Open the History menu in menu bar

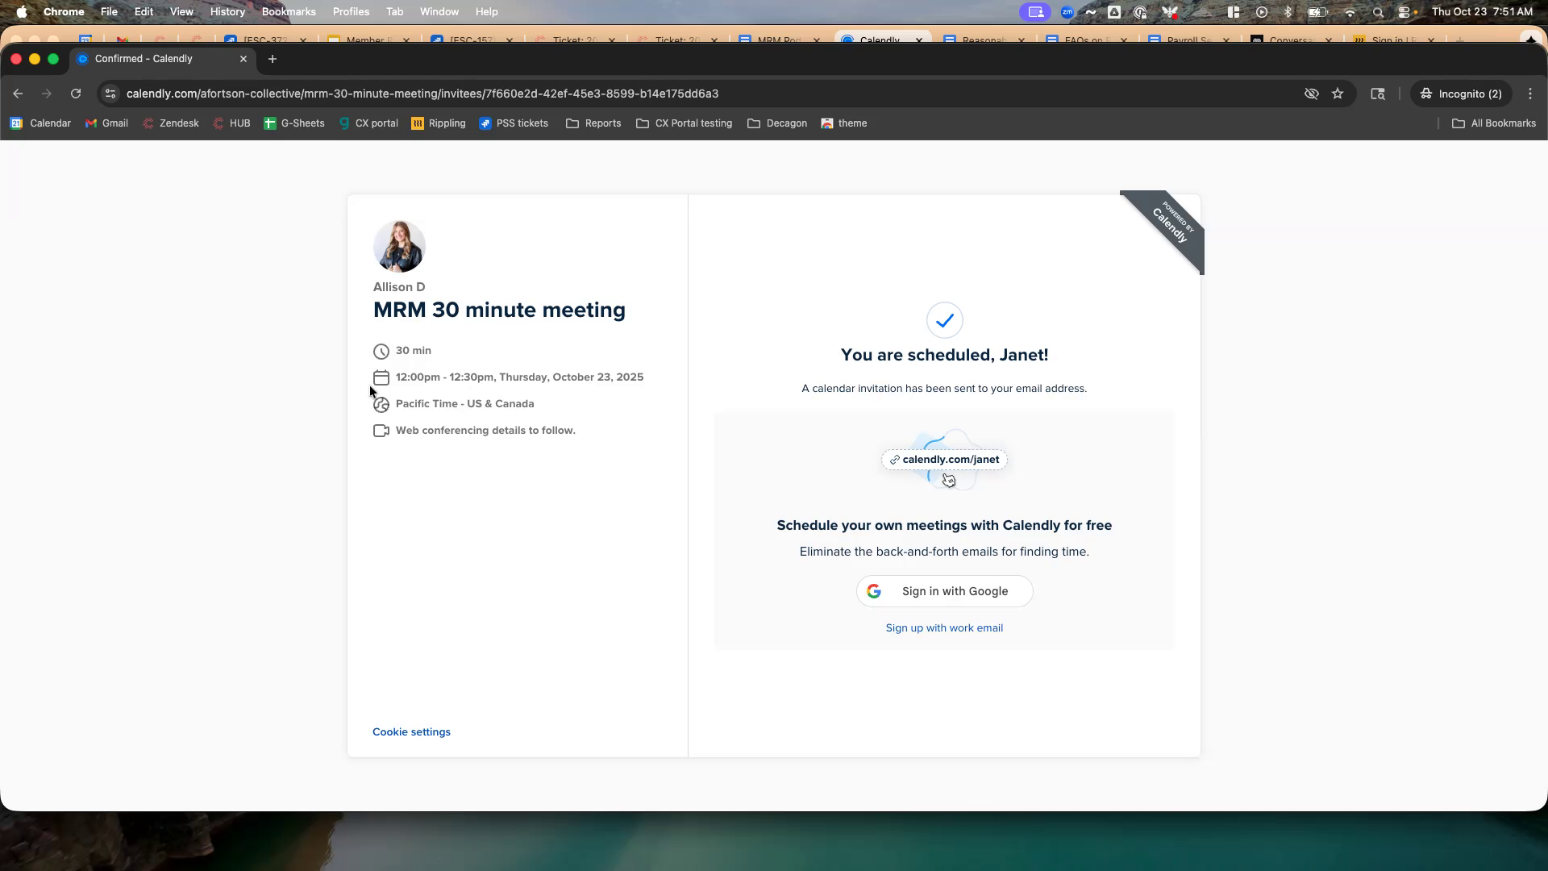tap(227, 12)
